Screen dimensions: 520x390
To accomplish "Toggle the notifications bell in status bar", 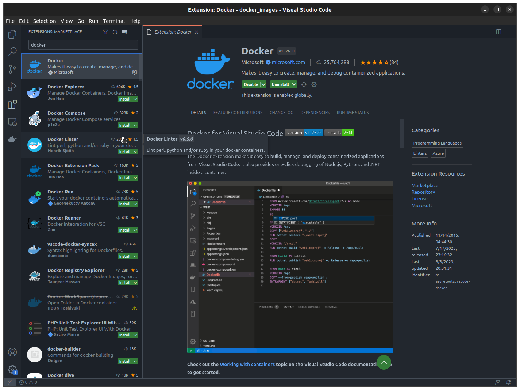I will click(509, 382).
